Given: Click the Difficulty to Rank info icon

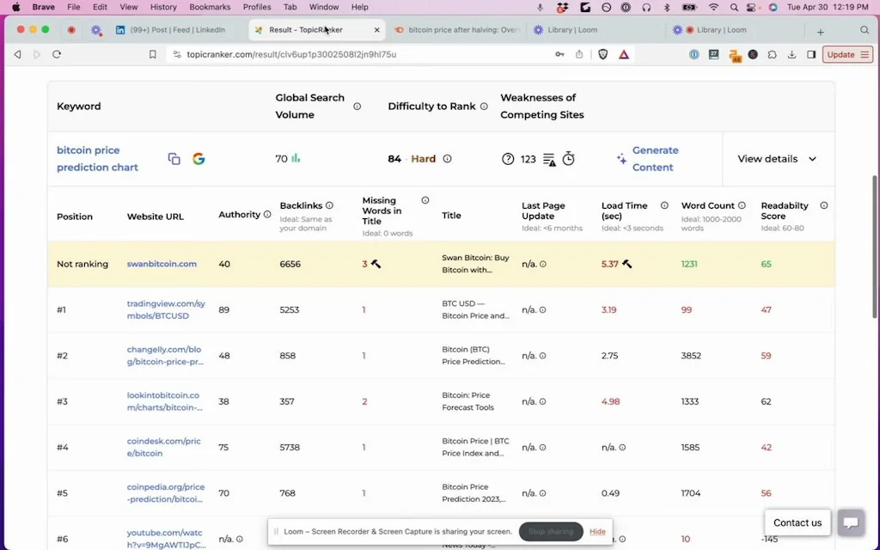Looking at the screenshot, I should pyautogui.click(x=484, y=107).
